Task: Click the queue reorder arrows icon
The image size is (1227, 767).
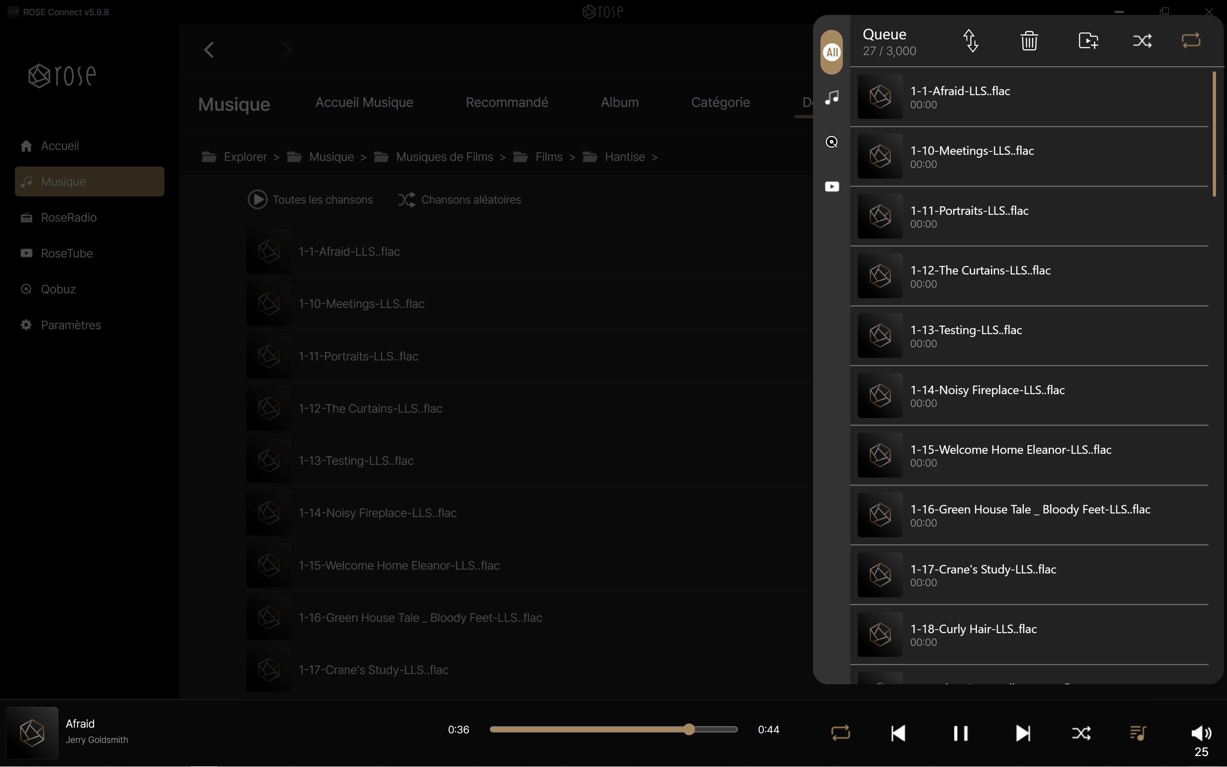Action: (x=971, y=40)
